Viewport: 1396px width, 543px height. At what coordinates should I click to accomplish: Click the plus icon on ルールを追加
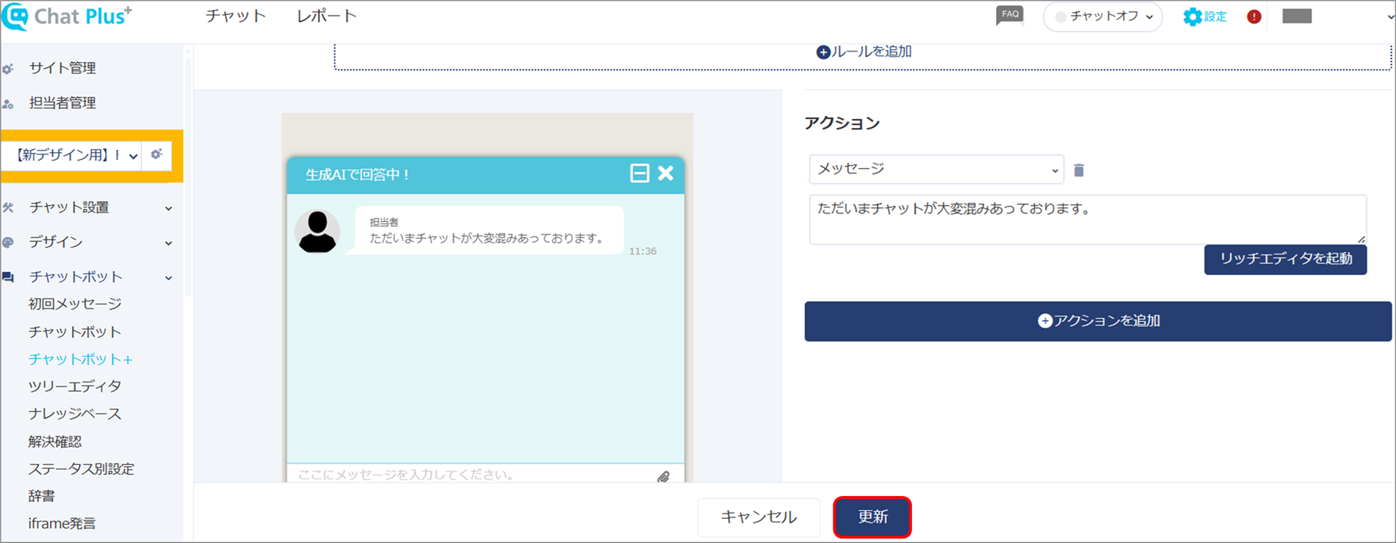pyautogui.click(x=823, y=52)
